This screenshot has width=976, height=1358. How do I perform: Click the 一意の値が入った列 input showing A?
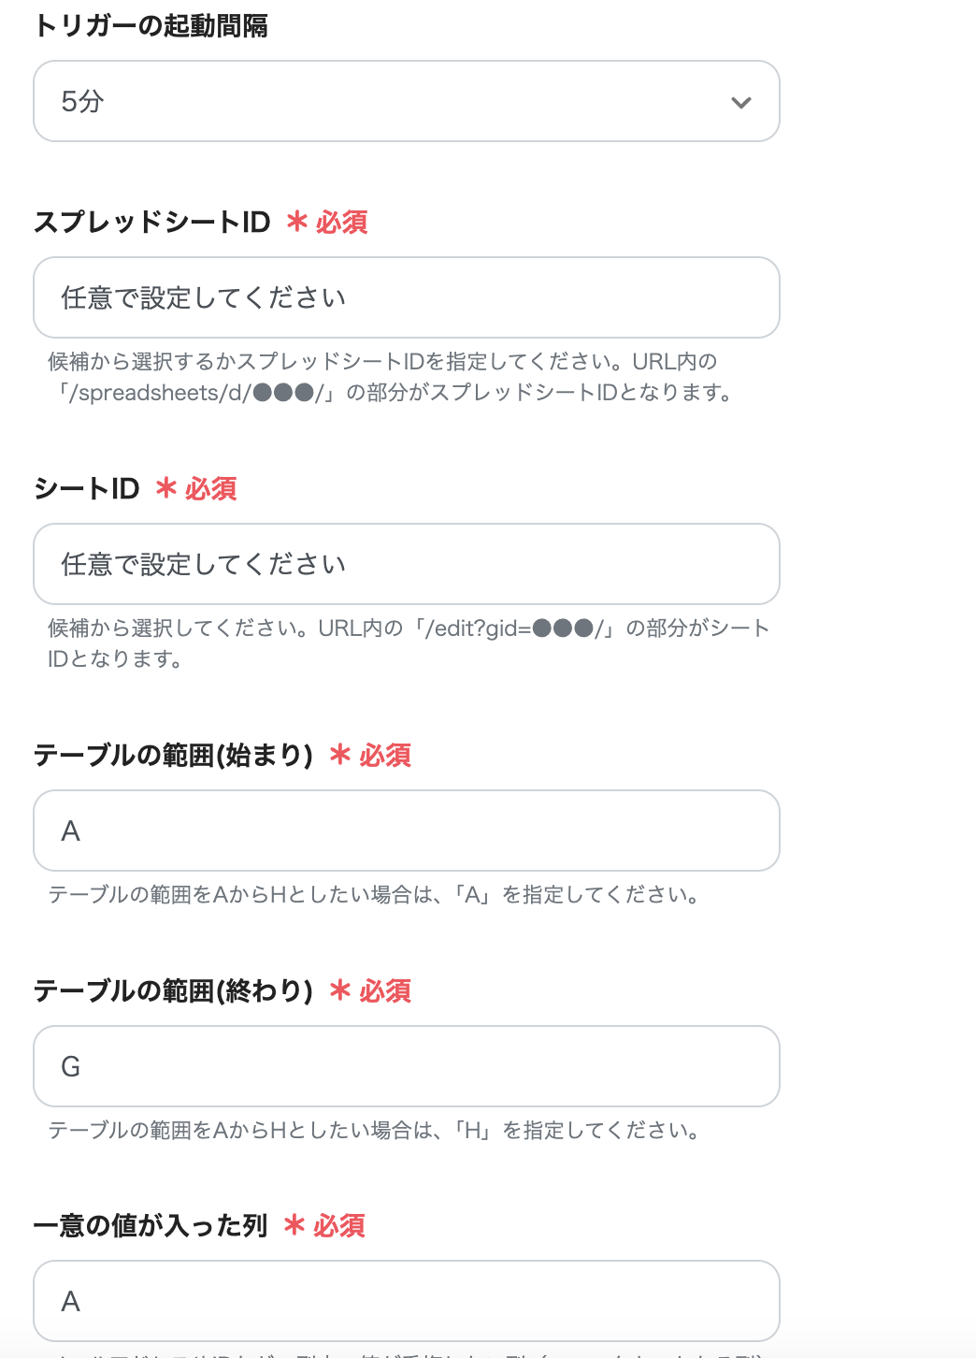(407, 1301)
